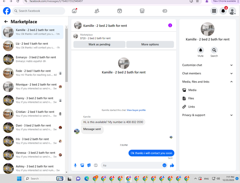
Task: Open the notifications bell icon
Action: tap(223, 11)
